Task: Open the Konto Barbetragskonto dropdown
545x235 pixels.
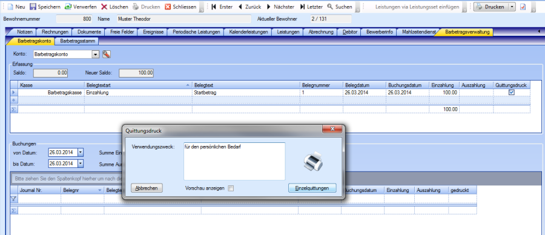Action: (96, 55)
